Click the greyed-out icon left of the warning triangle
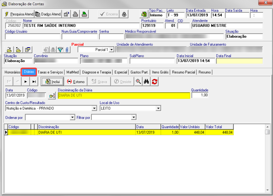The width and height of the screenshot is (273, 196). [x=46, y=50]
